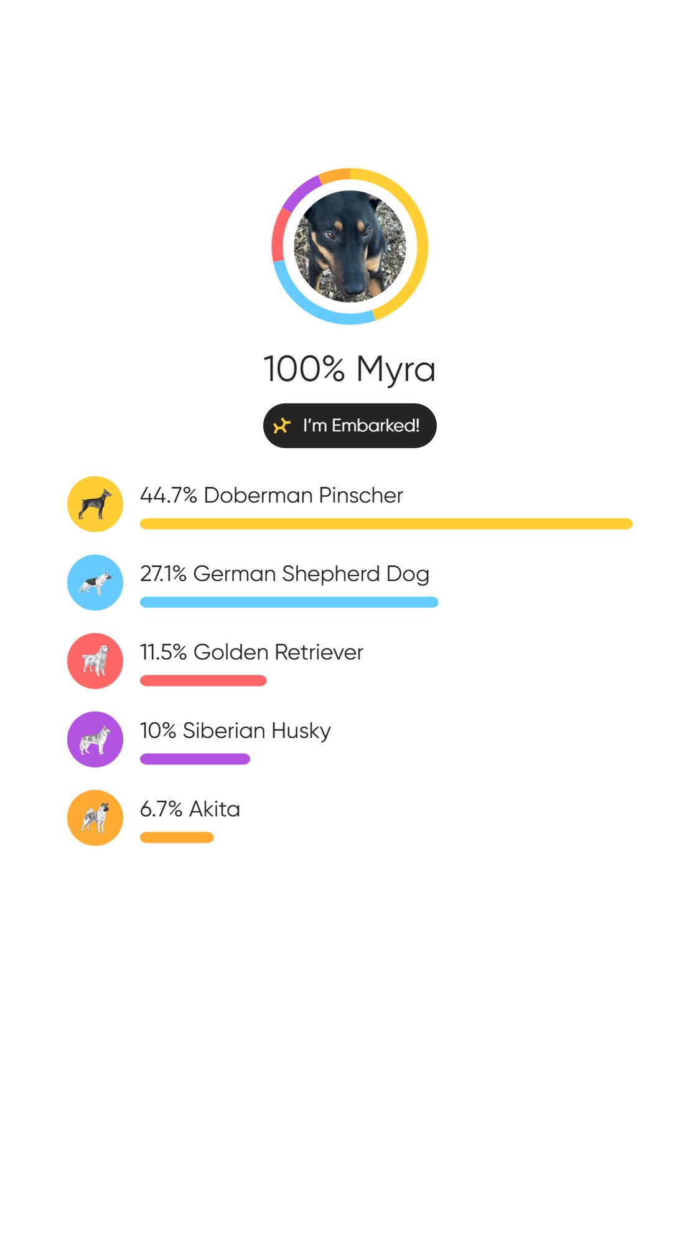Tap the red Golden Retriever percentage bar
Image resolution: width=700 pixels, height=1245 pixels.
coord(203,680)
